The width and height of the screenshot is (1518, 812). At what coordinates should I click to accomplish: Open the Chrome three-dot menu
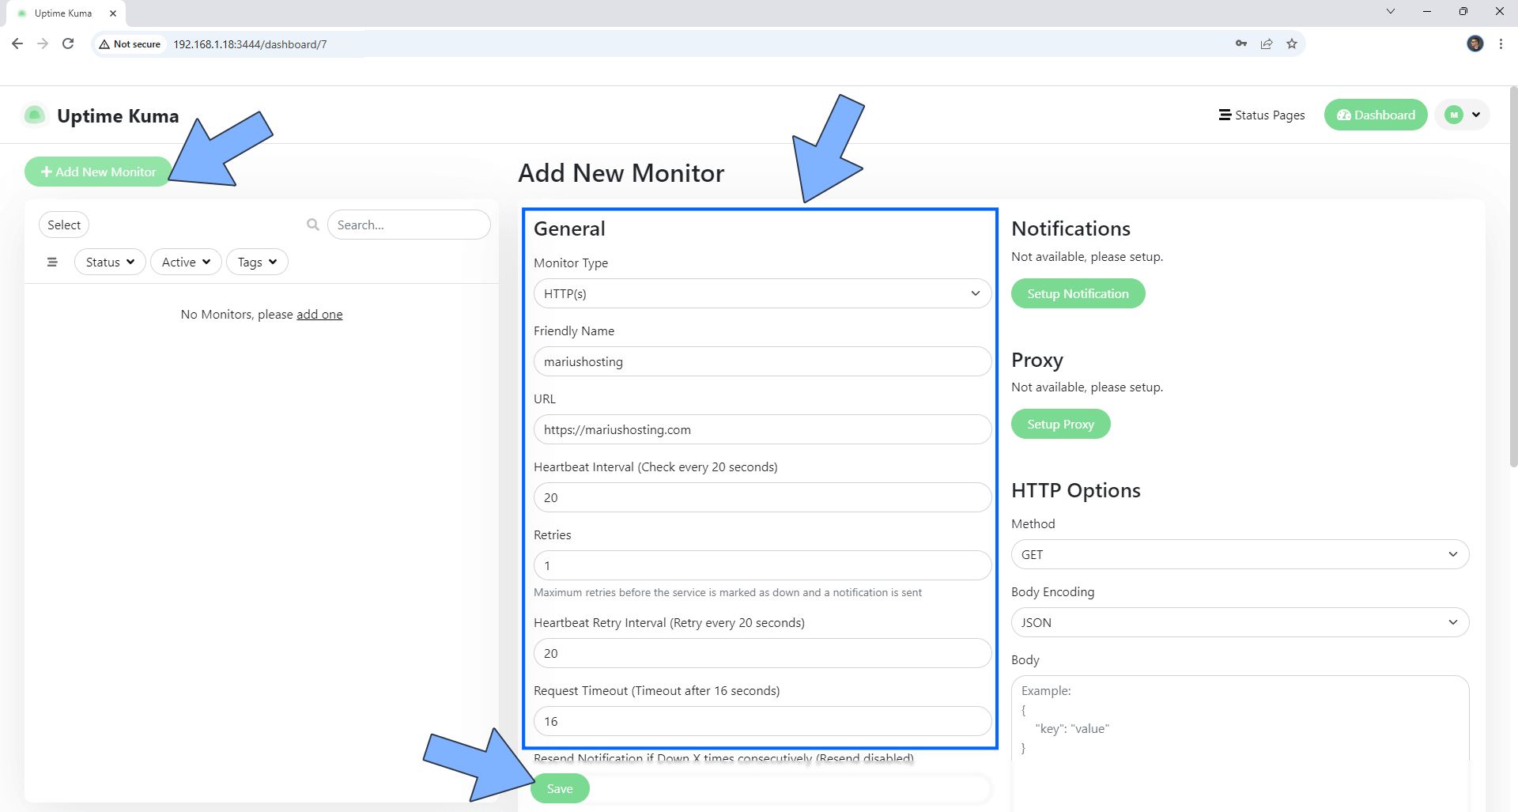pyautogui.click(x=1501, y=44)
